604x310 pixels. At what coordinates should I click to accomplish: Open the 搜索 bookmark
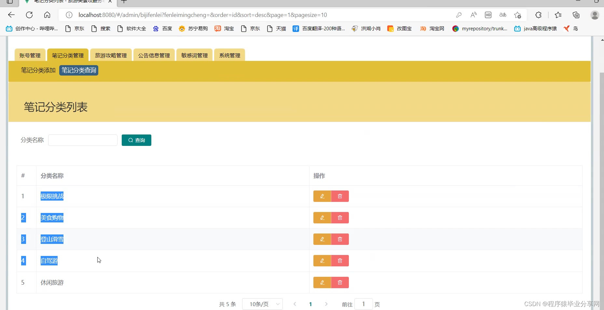101,29
